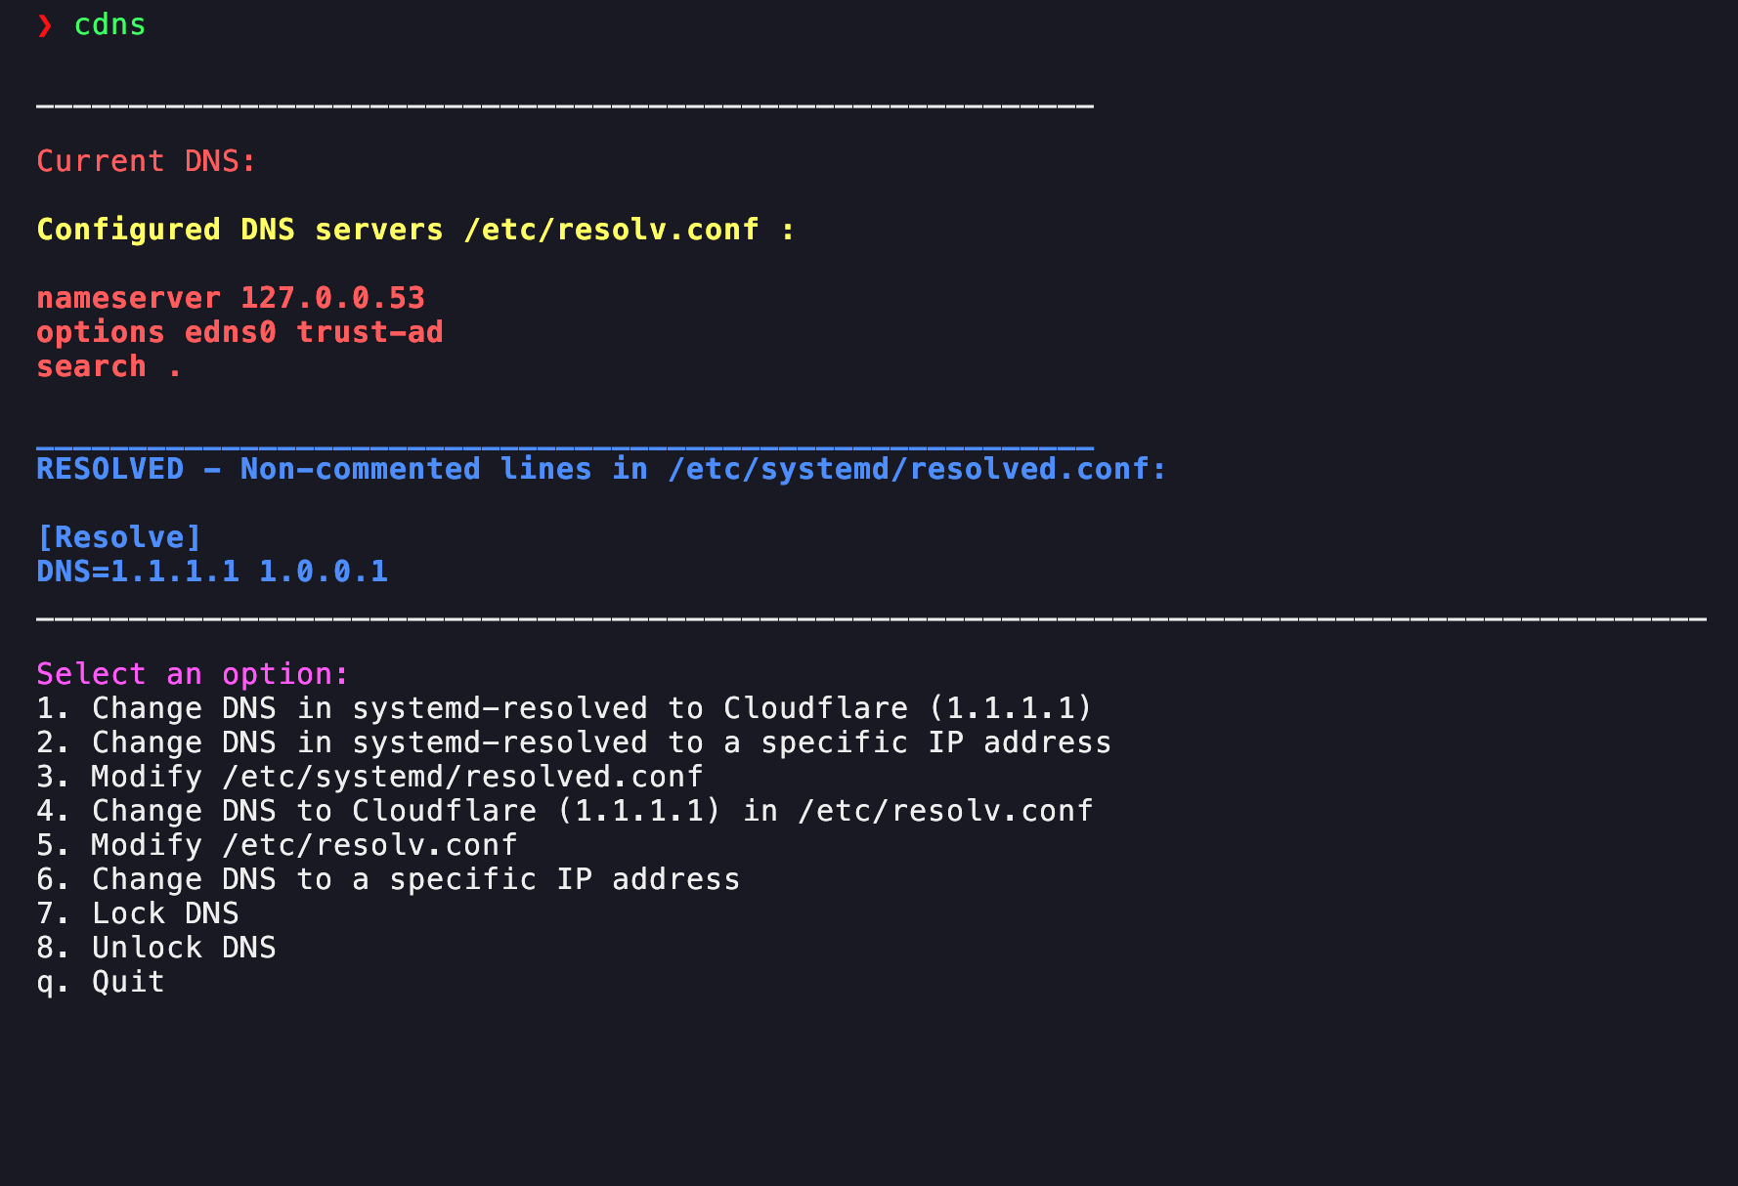This screenshot has height=1186, width=1738.
Task: Click the 'nameserver 127.0.0.53' line
Action: point(231,298)
